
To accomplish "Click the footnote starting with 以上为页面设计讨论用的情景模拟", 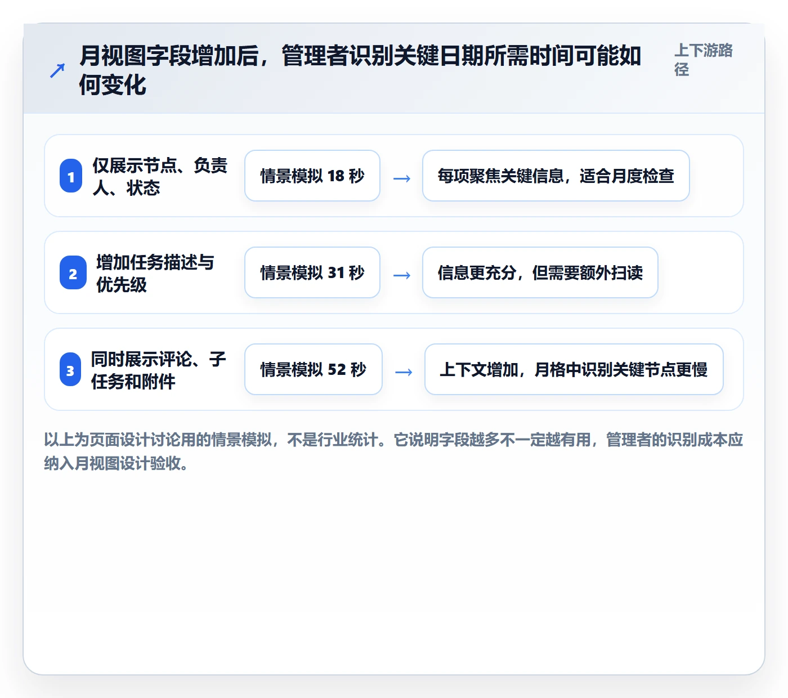I will (x=393, y=451).
